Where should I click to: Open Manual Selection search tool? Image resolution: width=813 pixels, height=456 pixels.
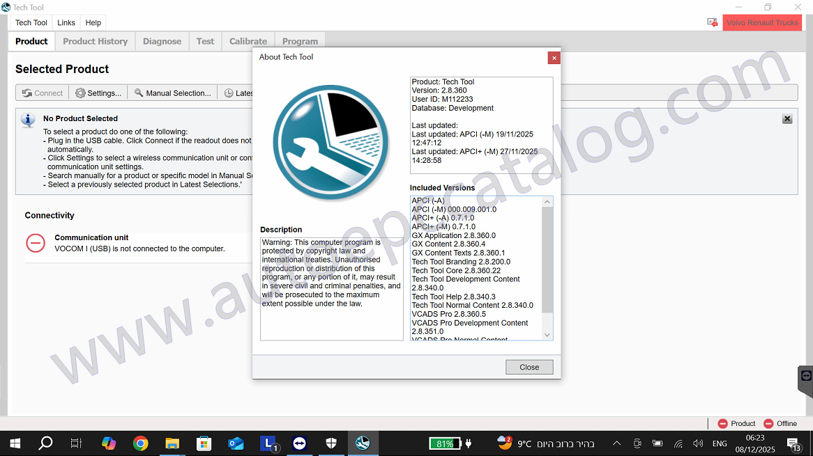coord(172,93)
